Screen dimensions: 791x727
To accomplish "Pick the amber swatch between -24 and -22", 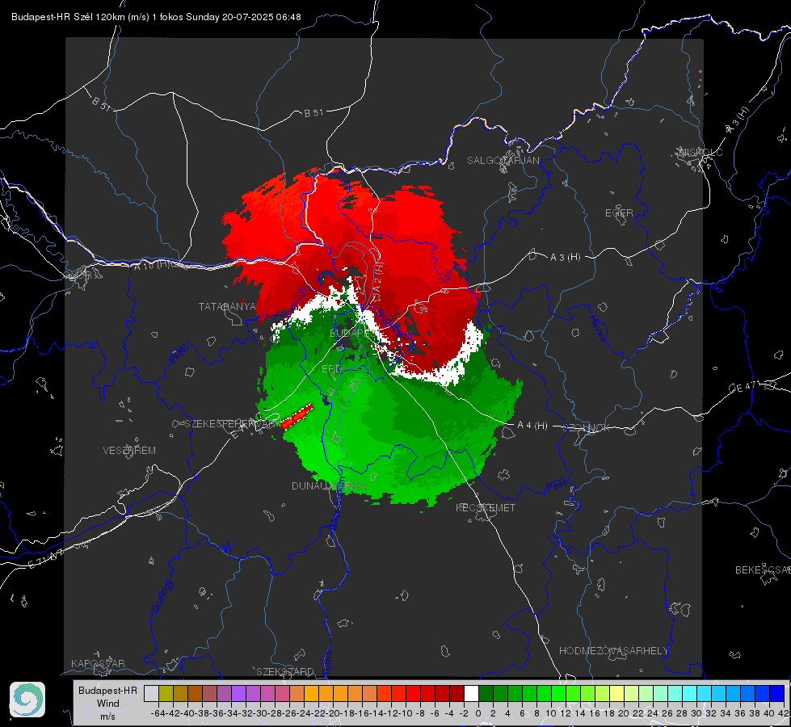I will coord(311,693).
